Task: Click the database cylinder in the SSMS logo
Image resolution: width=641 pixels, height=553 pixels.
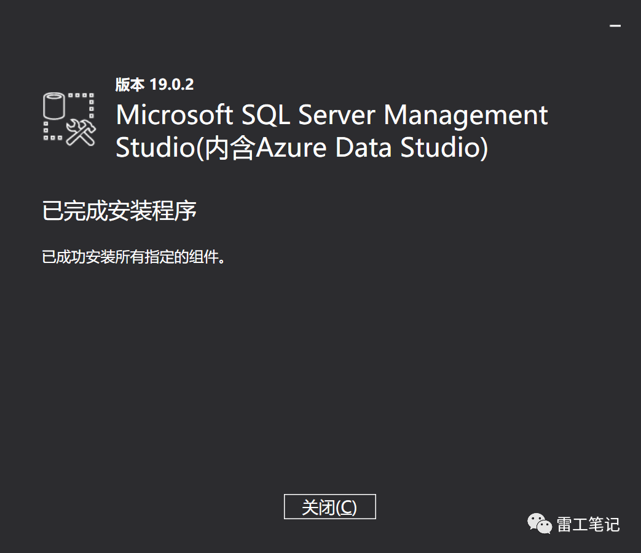Action: (x=53, y=107)
